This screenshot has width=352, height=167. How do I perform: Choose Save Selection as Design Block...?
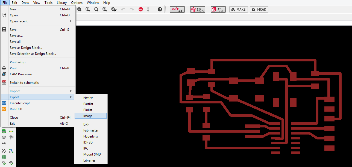[x=38, y=54]
